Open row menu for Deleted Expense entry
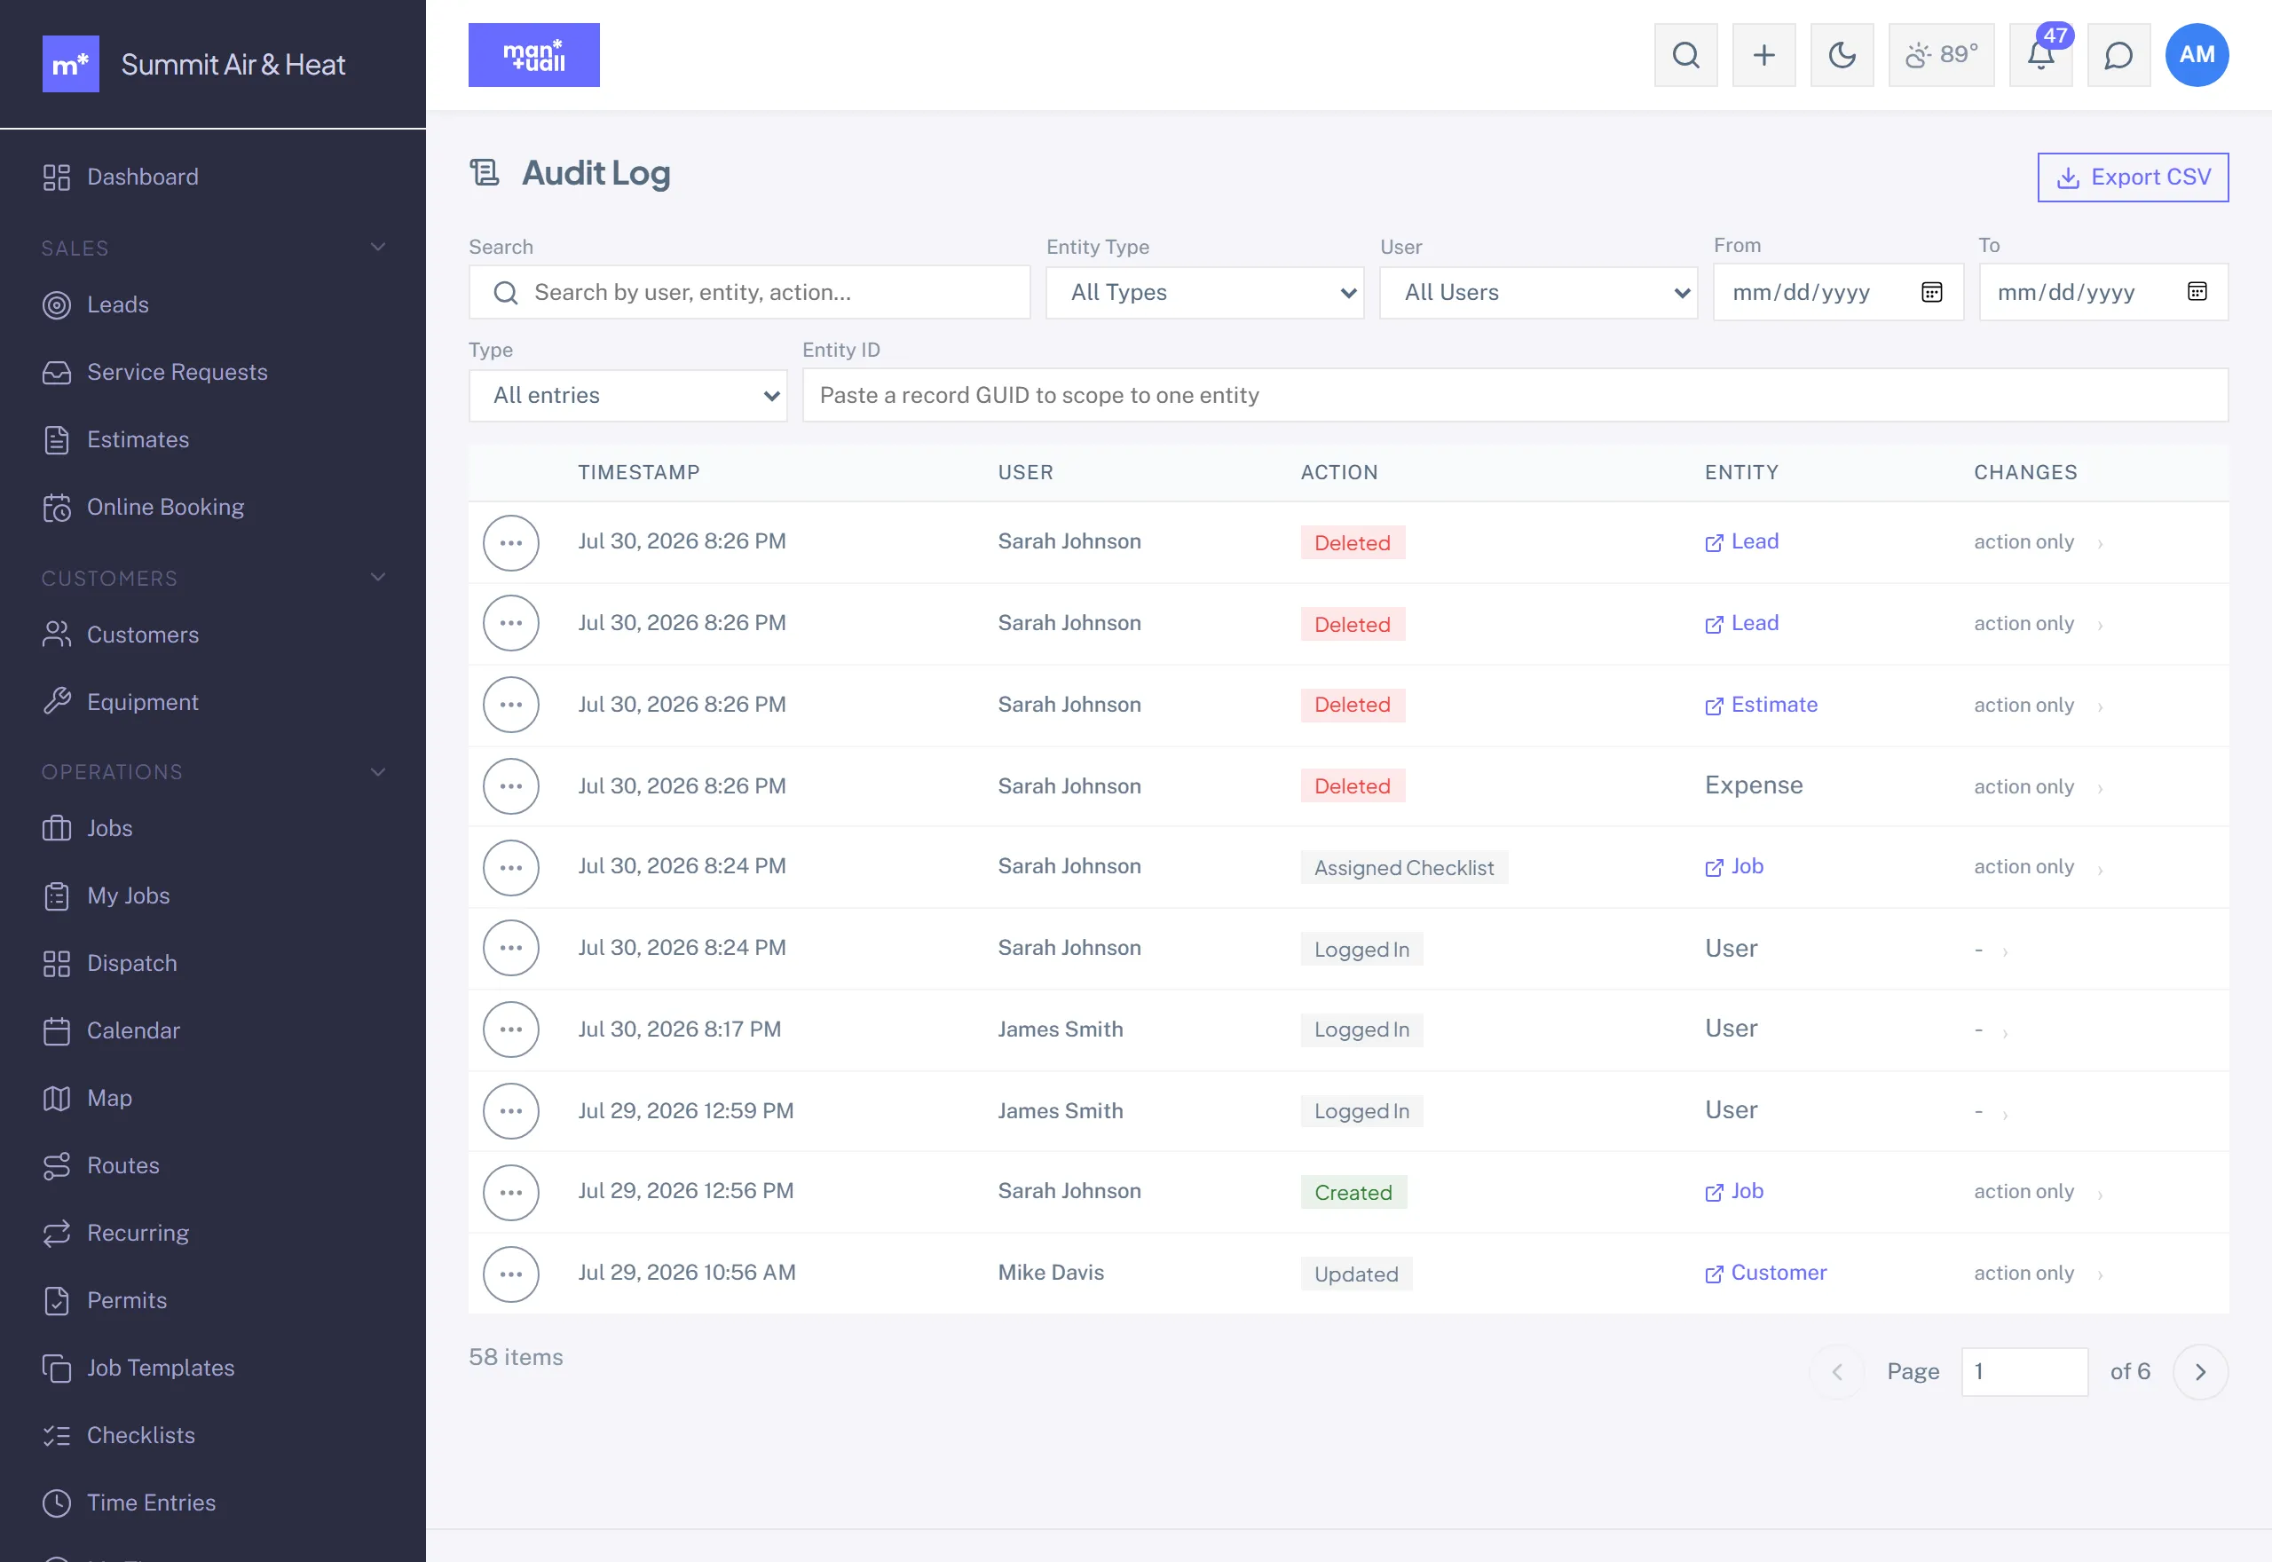This screenshot has height=1562, width=2272. pos(511,786)
